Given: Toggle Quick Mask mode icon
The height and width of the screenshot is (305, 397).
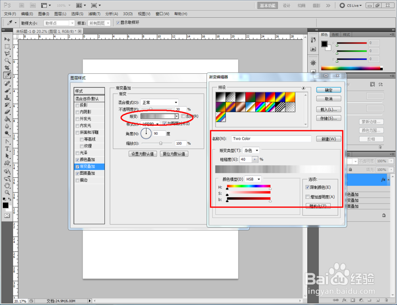Looking at the screenshot, I should pyautogui.click(x=7, y=215).
